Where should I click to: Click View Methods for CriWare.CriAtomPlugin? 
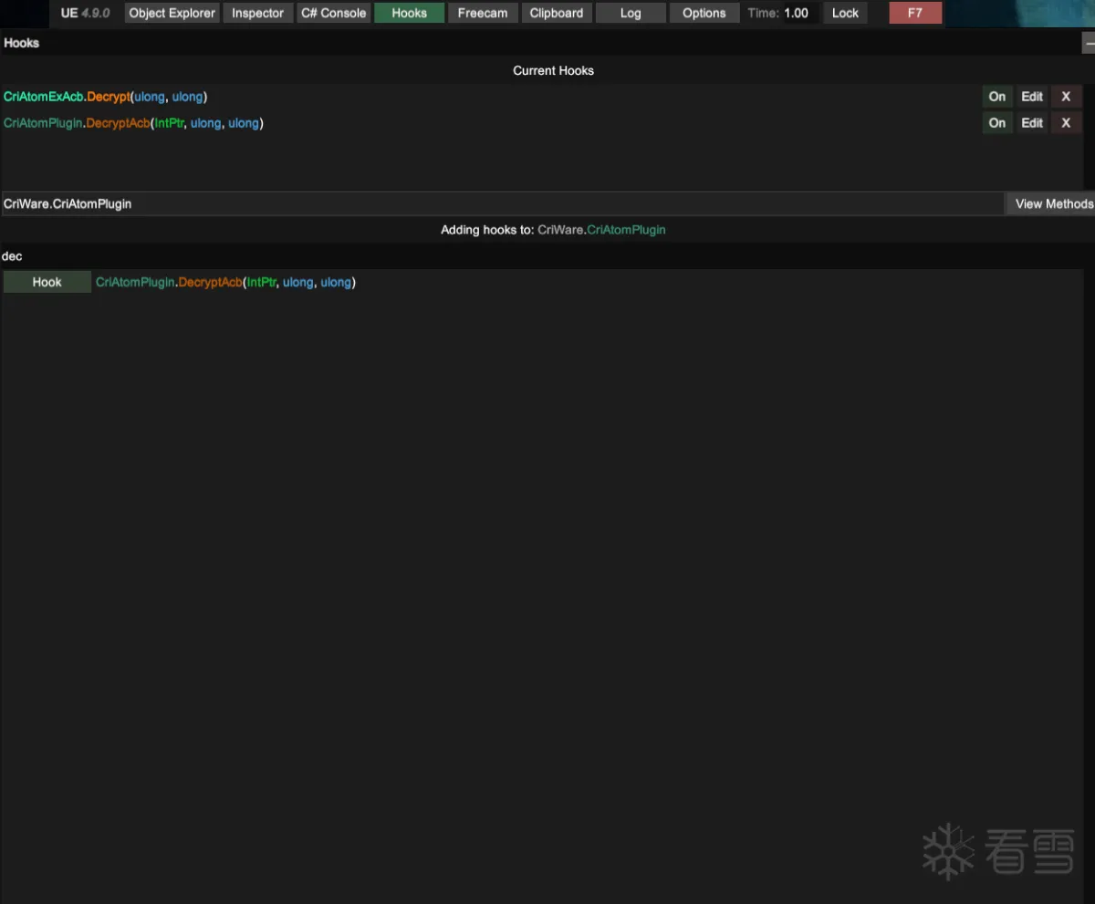pos(1054,203)
